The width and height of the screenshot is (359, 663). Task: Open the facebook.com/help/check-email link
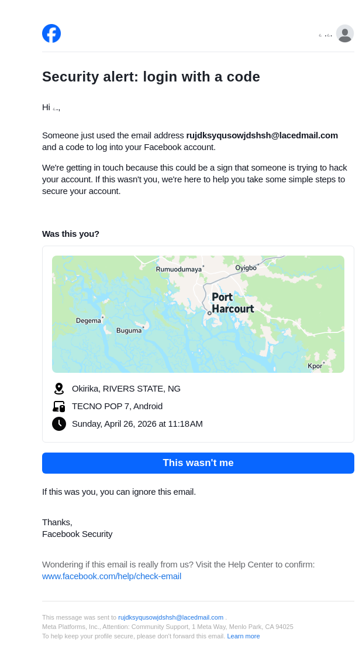click(x=112, y=576)
